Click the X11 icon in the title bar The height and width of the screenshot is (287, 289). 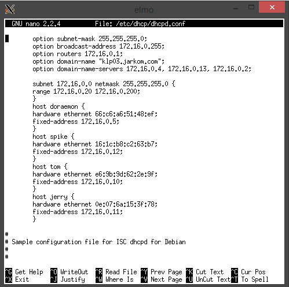[x=10, y=9]
